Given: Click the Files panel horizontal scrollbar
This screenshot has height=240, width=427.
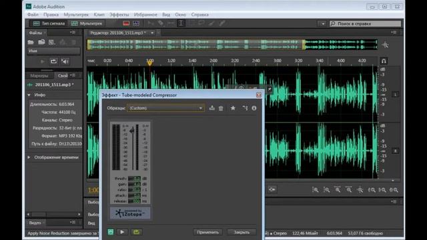Looking at the screenshot, I should pyautogui.click(x=53, y=215).
